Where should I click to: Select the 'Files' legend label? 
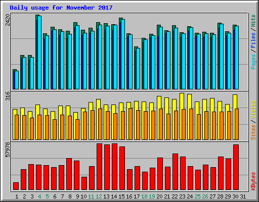tap(253, 40)
